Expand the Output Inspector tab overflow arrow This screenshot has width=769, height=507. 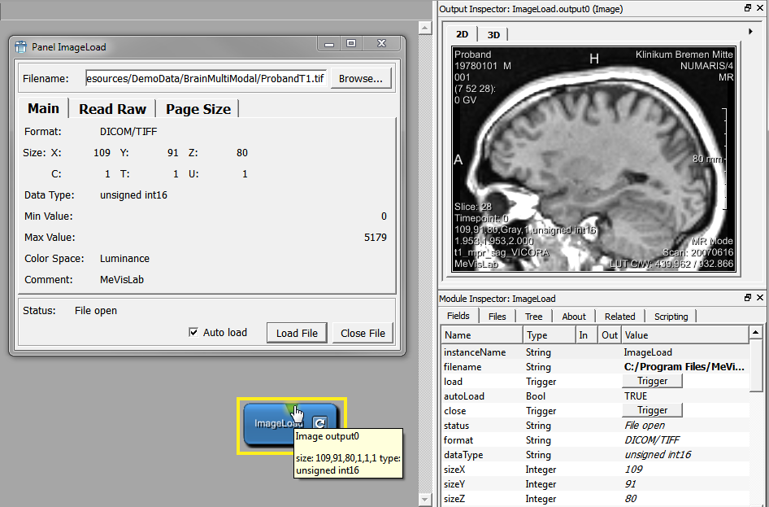750,32
